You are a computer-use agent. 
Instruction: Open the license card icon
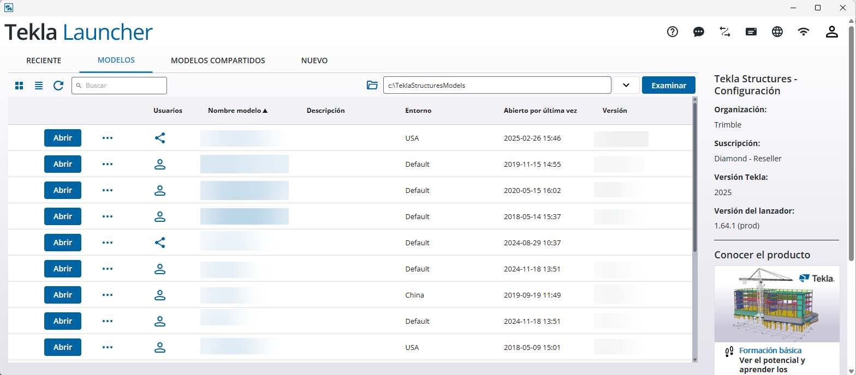[751, 32]
